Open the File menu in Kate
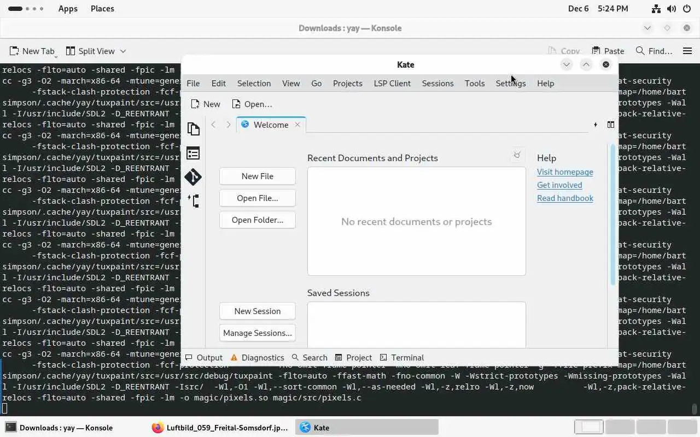The width and height of the screenshot is (700, 437). click(x=193, y=83)
